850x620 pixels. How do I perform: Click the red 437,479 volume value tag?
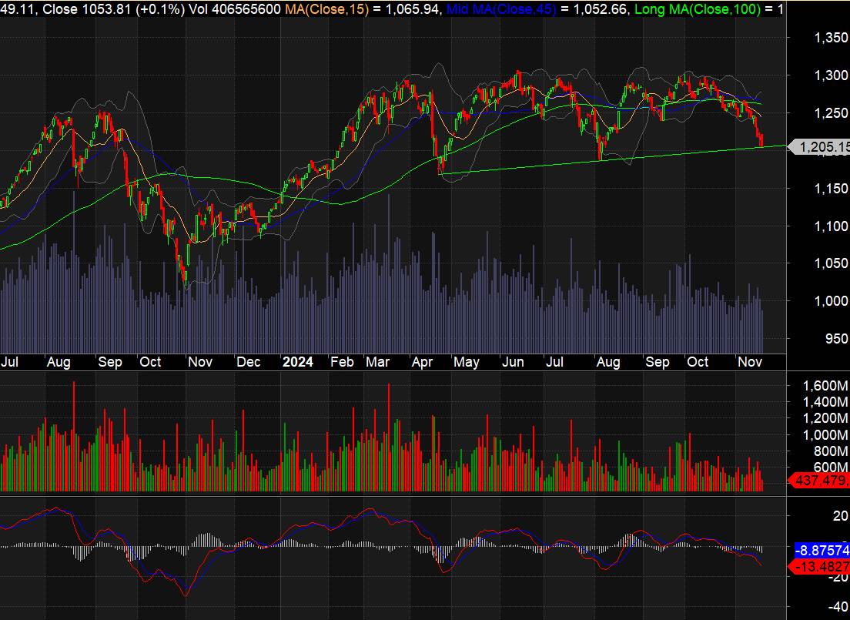822,481
